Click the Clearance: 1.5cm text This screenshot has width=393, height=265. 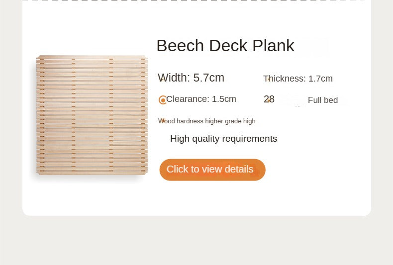click(x=201, y=99)
